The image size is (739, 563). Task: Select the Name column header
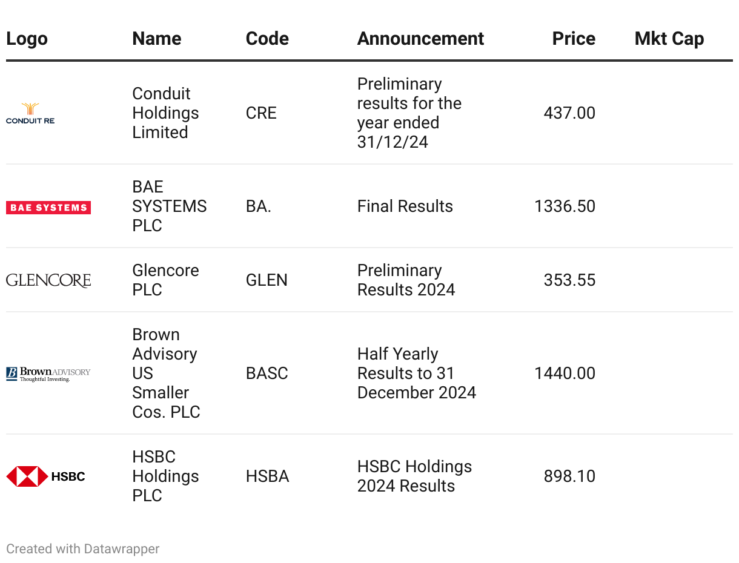pos(157,39)
